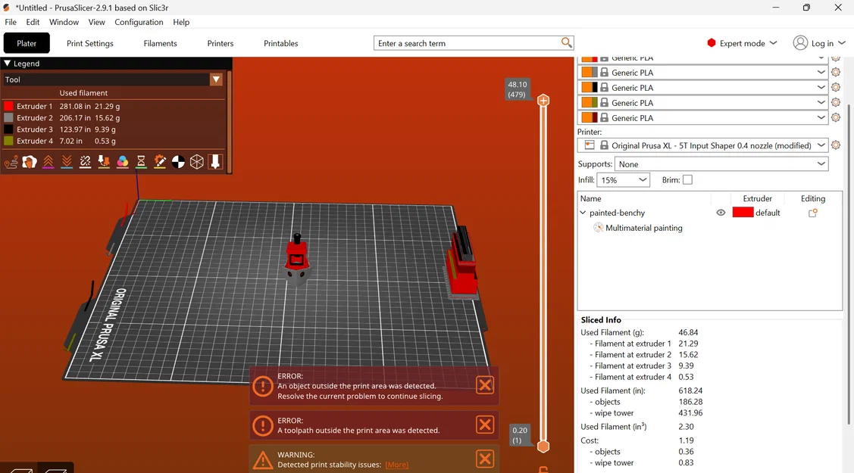Viewport: 854px width, 473px height.
Task: Toggle Retractions icon with upward chevrons
Action: (48, 162)
